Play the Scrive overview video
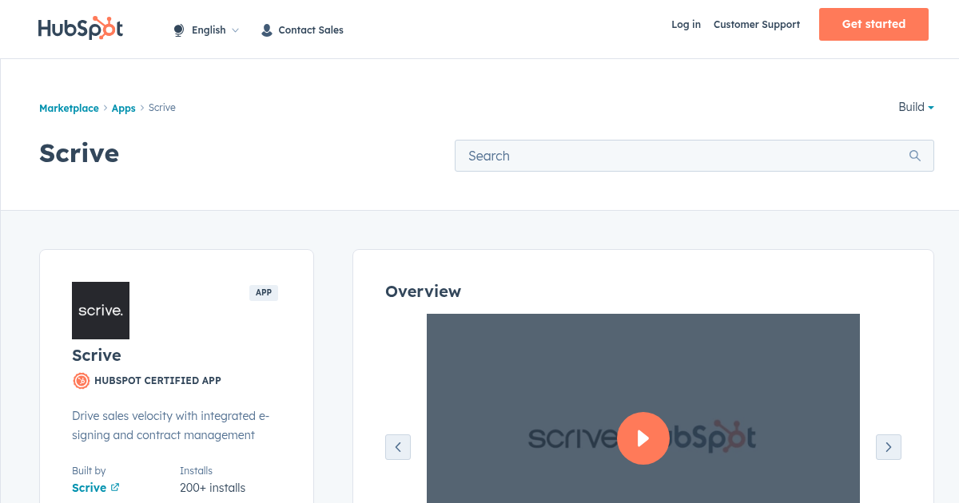 pos(643,438)
